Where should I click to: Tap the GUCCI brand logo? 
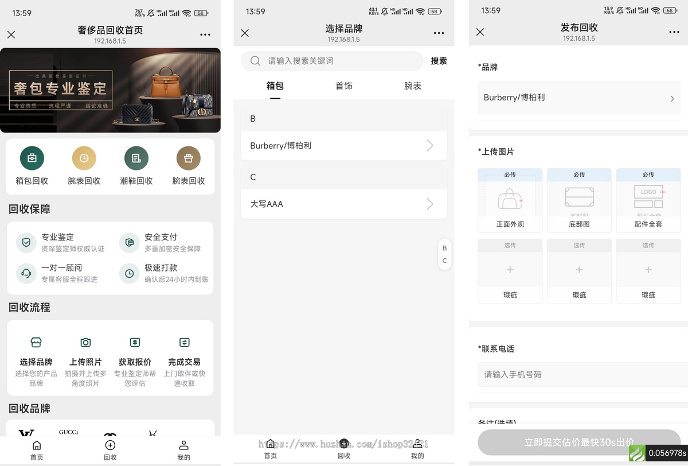69,432
